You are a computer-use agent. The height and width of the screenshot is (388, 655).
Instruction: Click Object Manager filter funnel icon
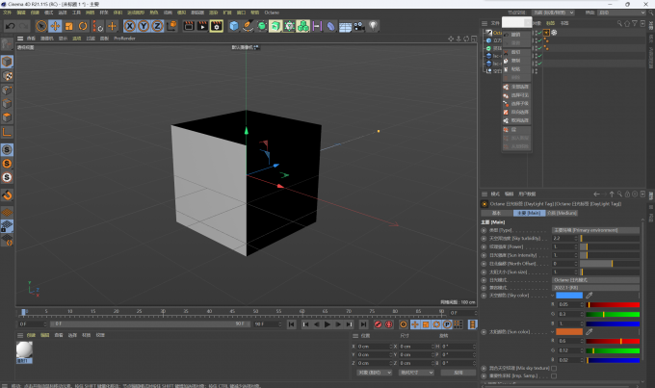point(635,23)
